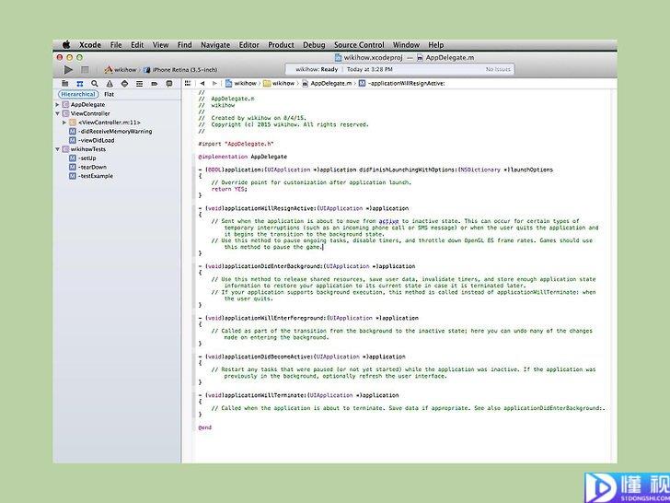Viewport: 670px width, 503px height.
Task: Select the wikihow scheme in toolbar
Action: [x=120, y=70]
